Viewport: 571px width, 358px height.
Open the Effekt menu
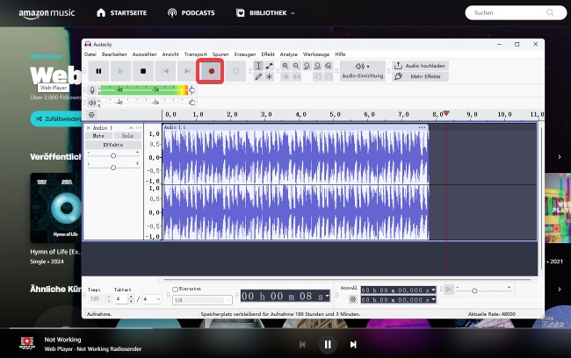click(268, 54)
